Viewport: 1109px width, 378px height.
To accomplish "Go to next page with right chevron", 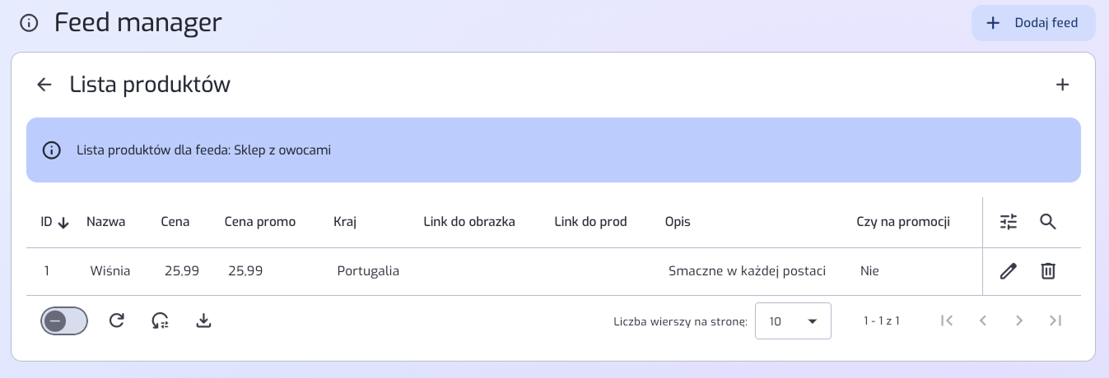I will [1019, 320].
